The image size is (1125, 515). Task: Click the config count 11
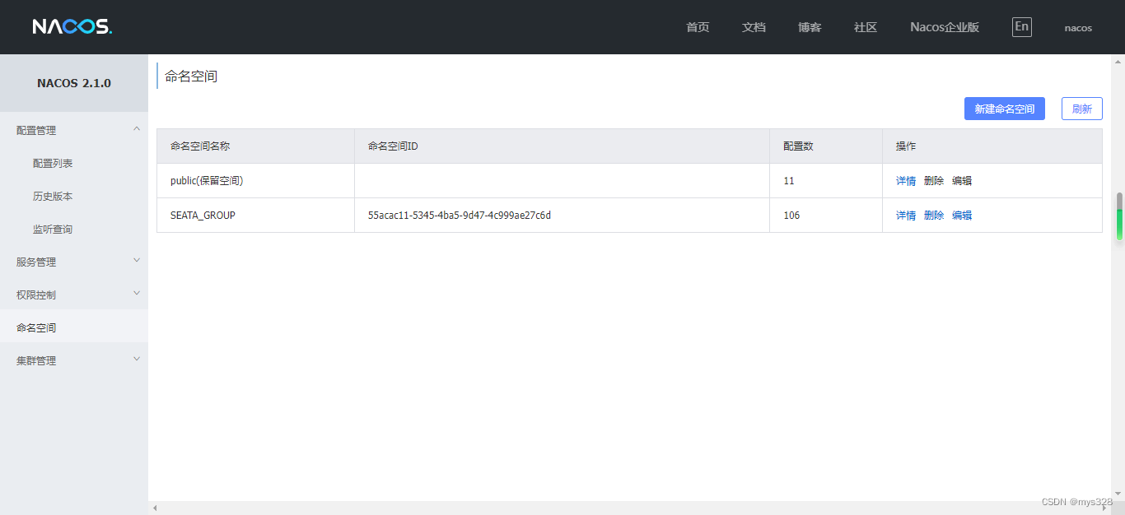tap(789, 181)
